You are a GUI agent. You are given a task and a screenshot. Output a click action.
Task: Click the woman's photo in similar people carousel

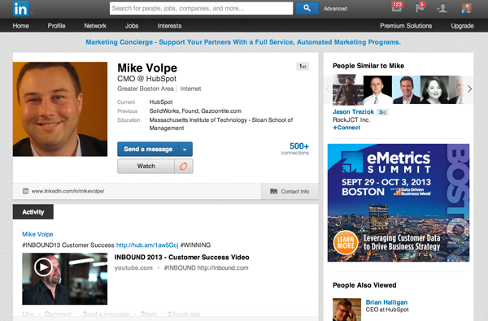[434, 89]
